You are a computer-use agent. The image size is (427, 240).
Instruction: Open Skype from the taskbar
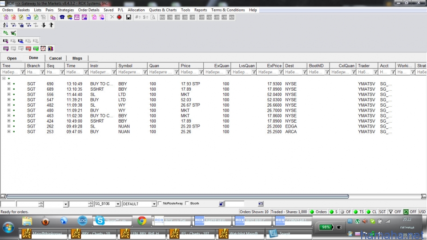point(113,221)
